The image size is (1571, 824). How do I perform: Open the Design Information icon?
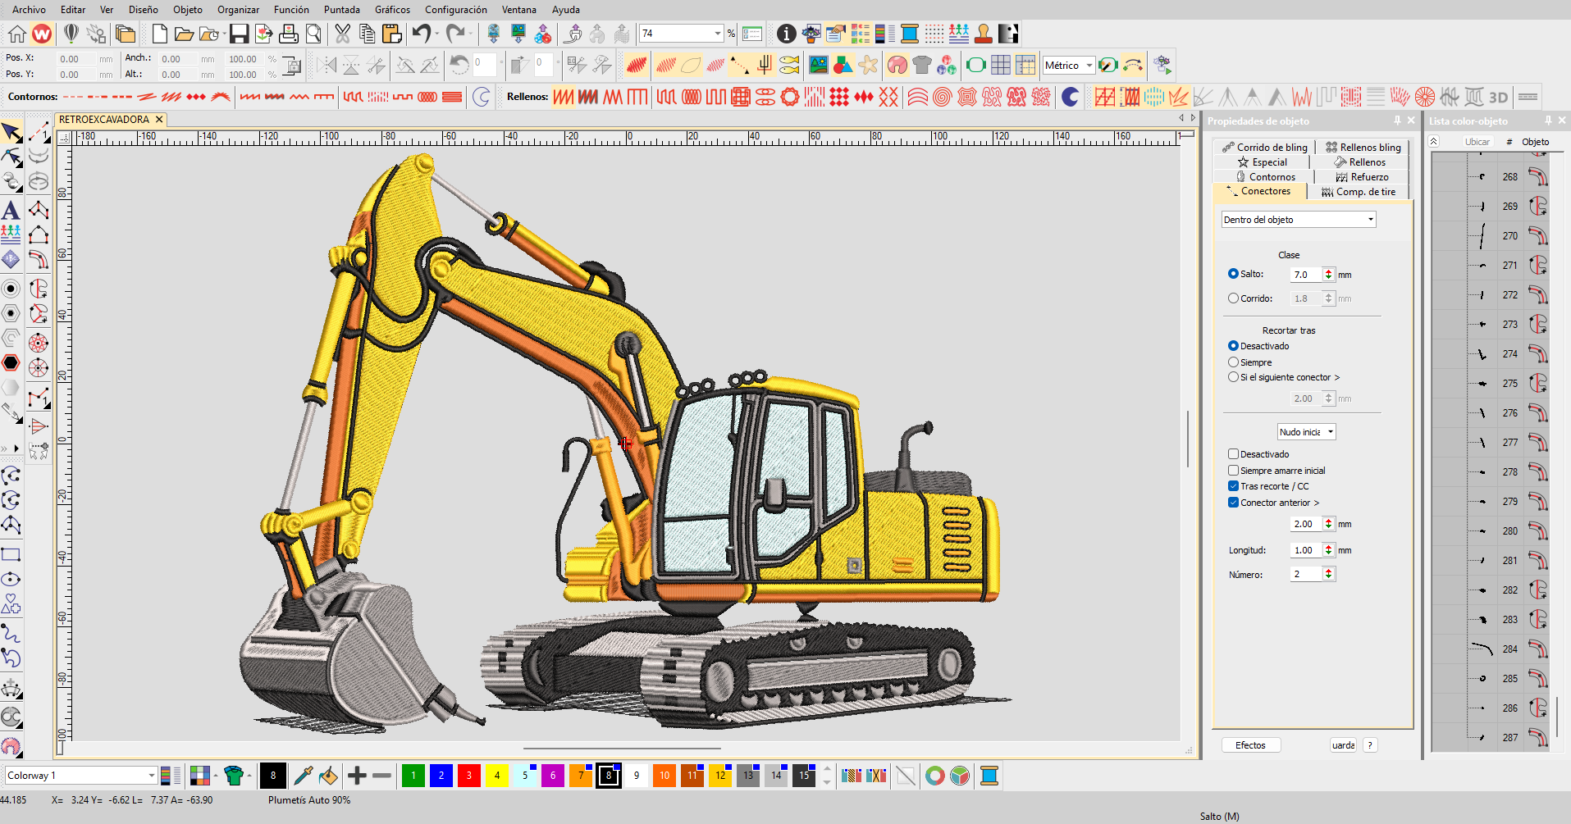(x=786, y=34)
